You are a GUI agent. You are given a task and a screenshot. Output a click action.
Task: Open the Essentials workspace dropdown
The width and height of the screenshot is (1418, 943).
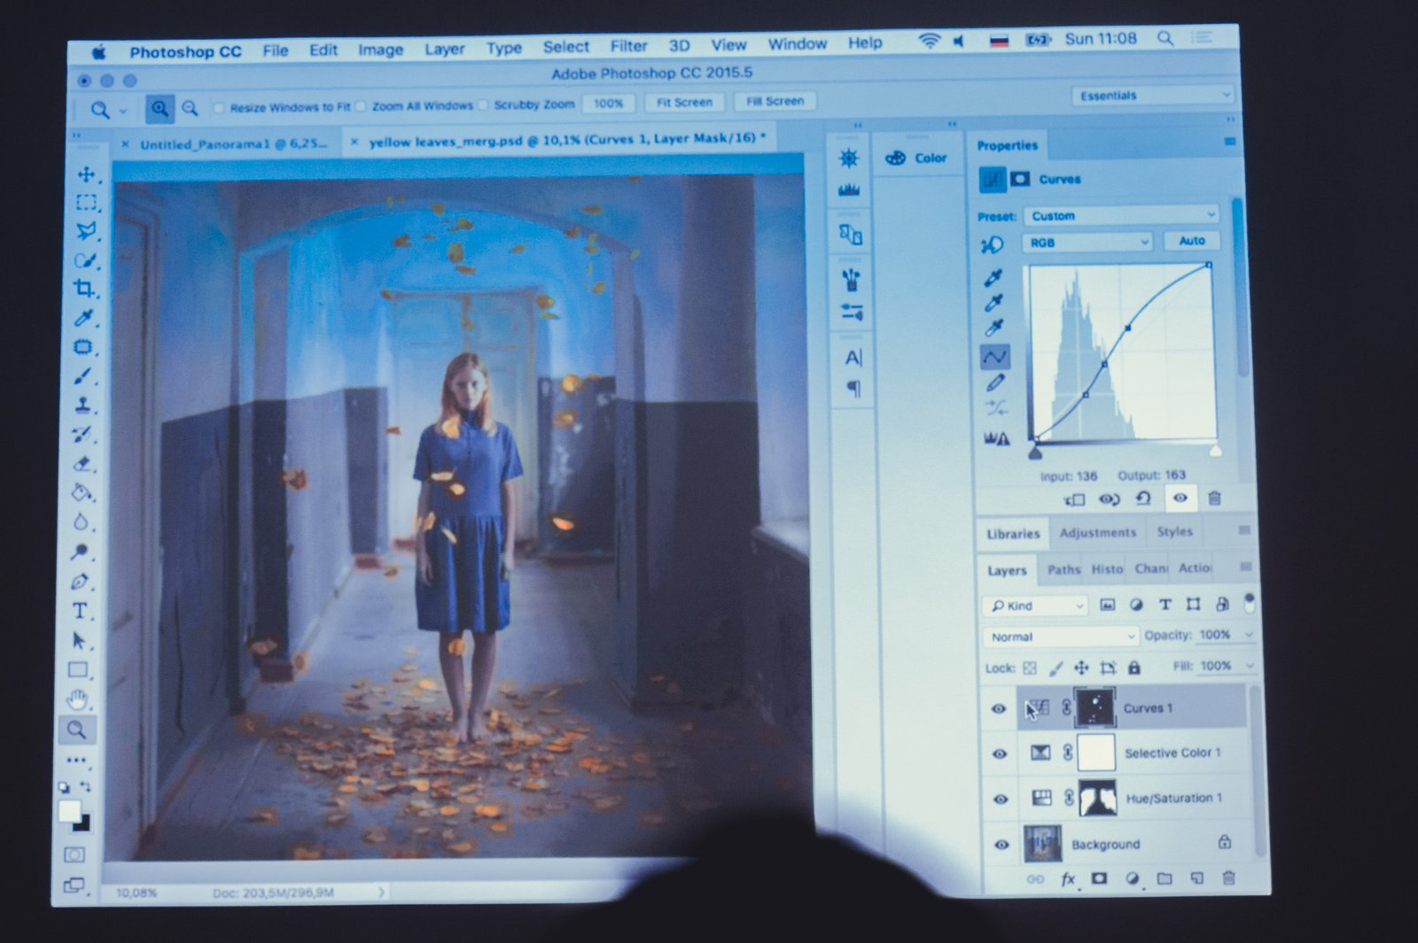click(x=1153, y=95)
